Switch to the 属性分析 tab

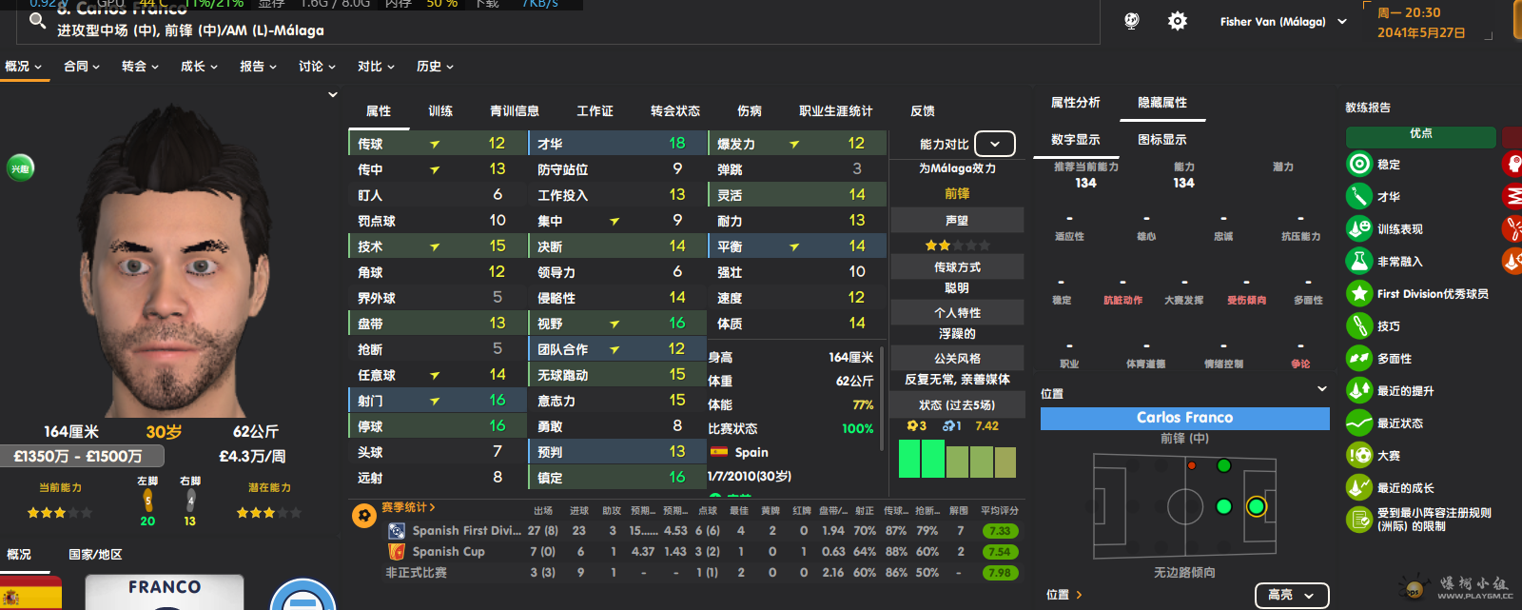(x=1075, y=103)
